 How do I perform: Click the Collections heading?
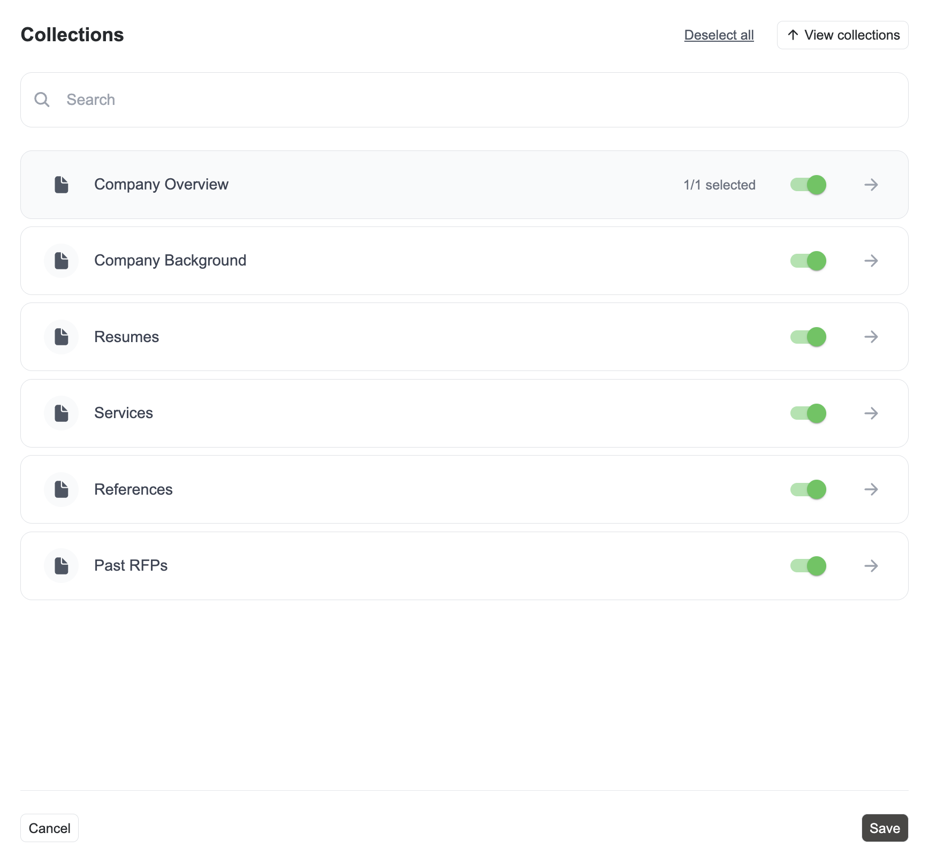tap(72, 35)
